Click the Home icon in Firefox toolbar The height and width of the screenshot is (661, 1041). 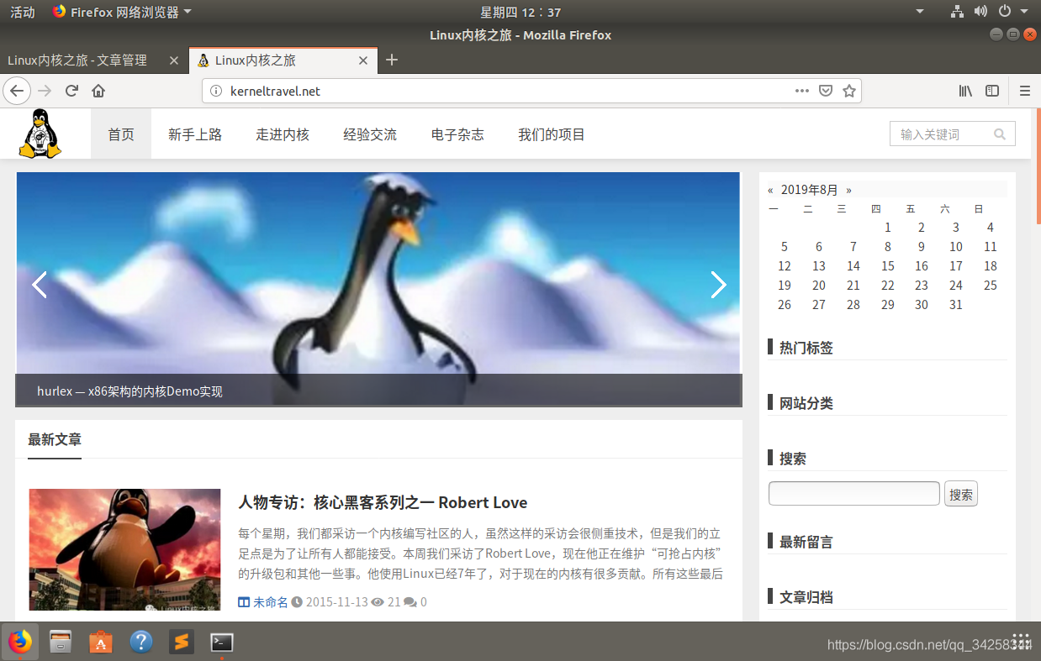(x=99, y=91)
